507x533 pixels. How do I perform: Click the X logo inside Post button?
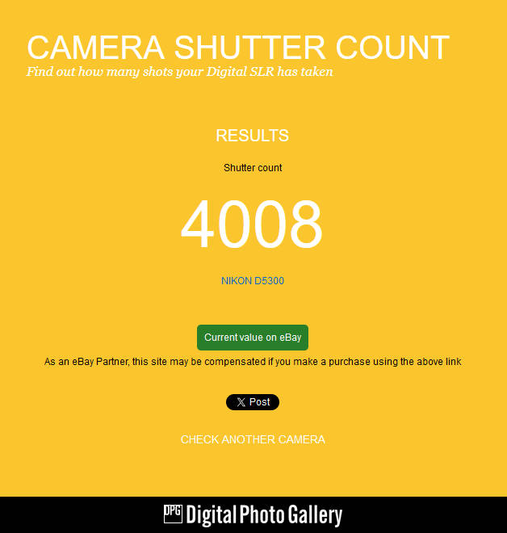click(241, 402)
